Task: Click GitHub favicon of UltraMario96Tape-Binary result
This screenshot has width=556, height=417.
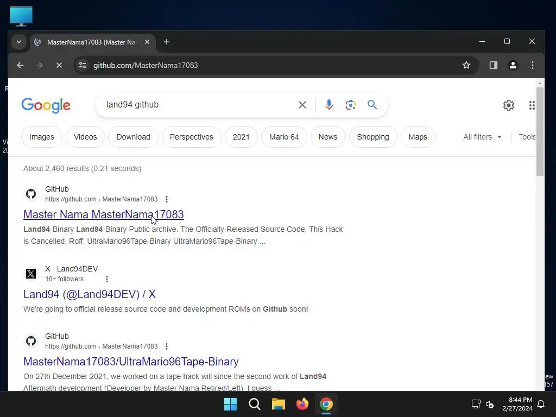Action: pyautogui.click(x=31, y=341)
